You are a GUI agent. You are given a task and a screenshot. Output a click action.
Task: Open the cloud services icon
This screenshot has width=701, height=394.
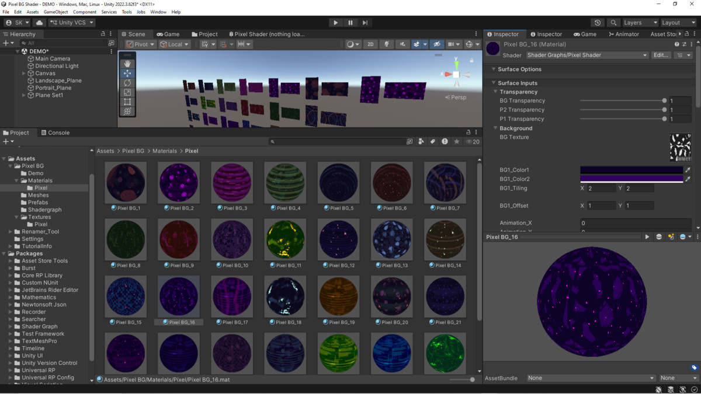click(39, 23)
